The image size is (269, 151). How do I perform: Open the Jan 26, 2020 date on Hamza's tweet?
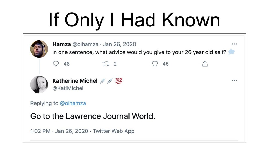[120, 44]
